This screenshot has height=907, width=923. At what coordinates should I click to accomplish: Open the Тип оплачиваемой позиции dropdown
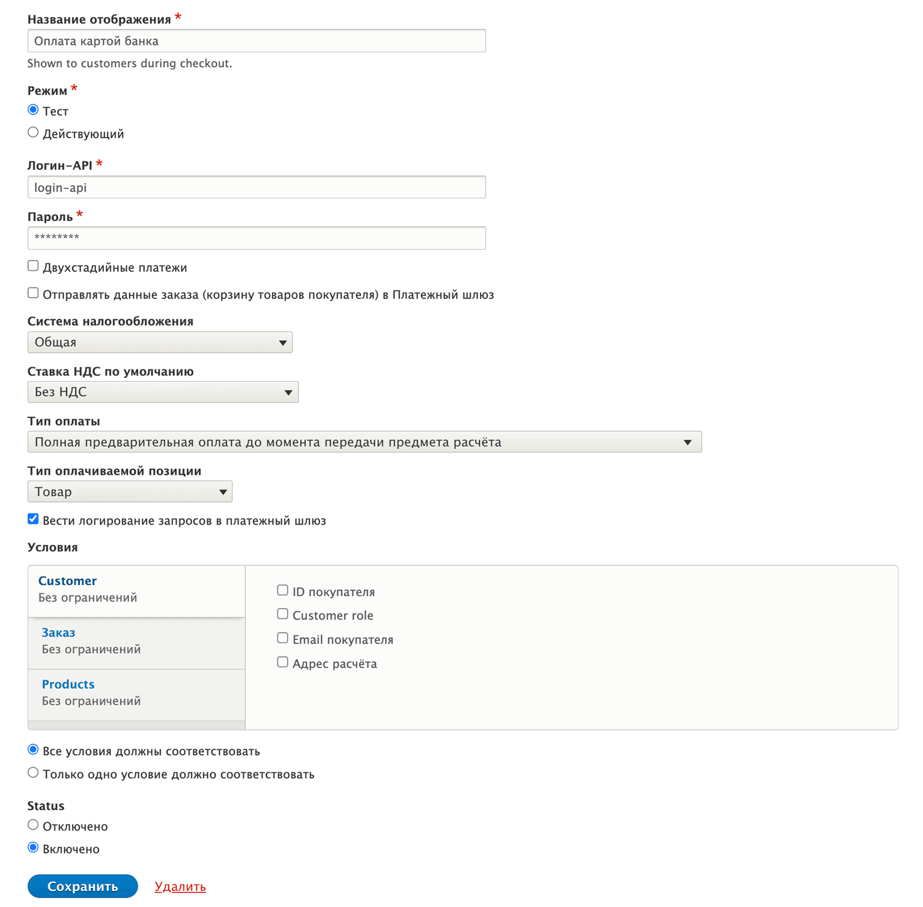tap(130, 492)
